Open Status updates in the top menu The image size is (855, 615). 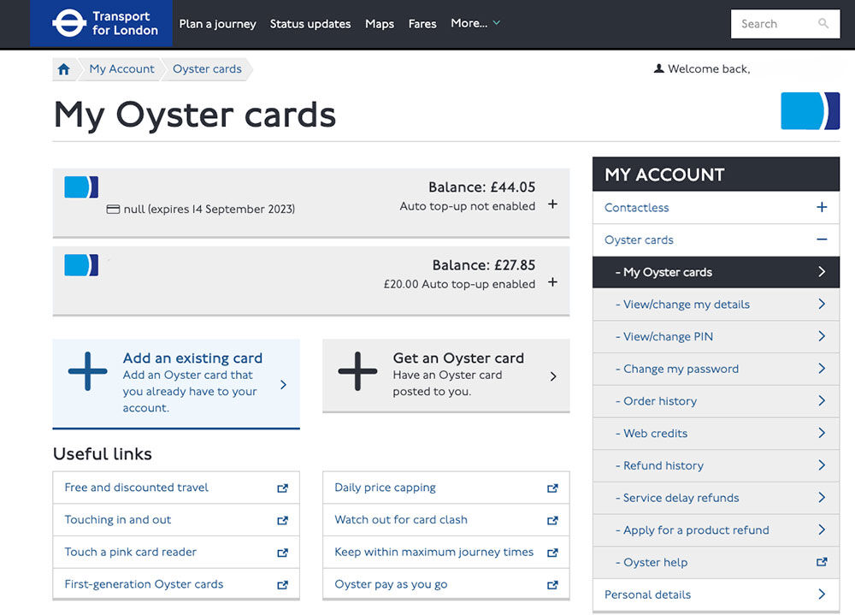[x=310, y=23]
